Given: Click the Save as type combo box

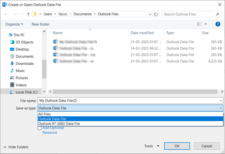Looking at the screenshot, I should (x=131, y=108).
